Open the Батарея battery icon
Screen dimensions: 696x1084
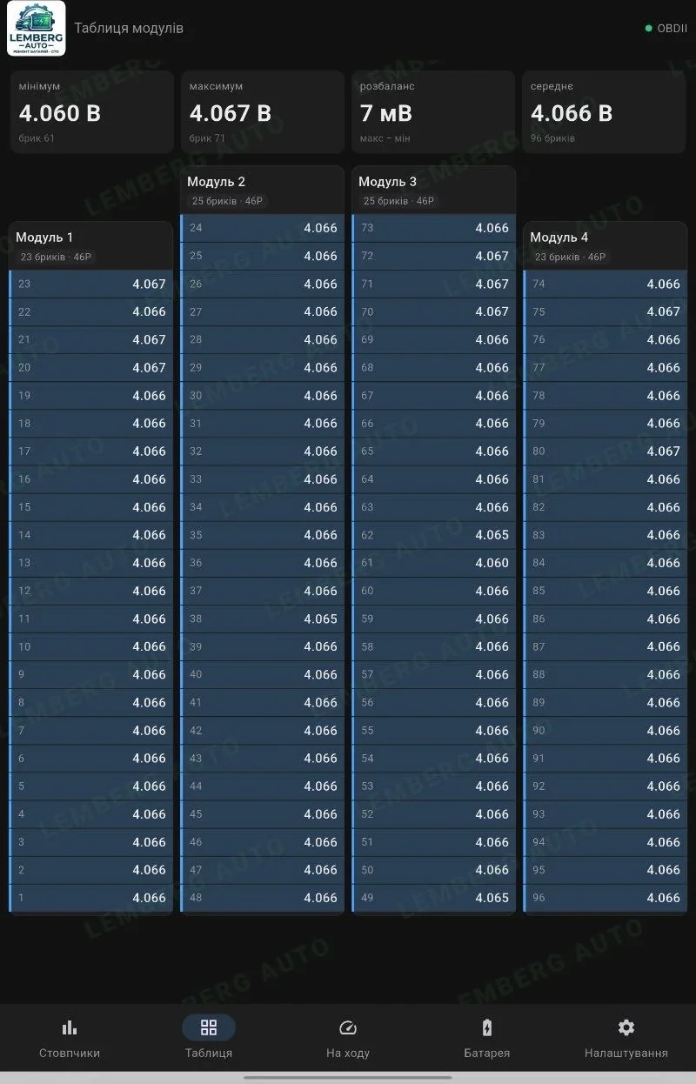(x=487, y=1027)
